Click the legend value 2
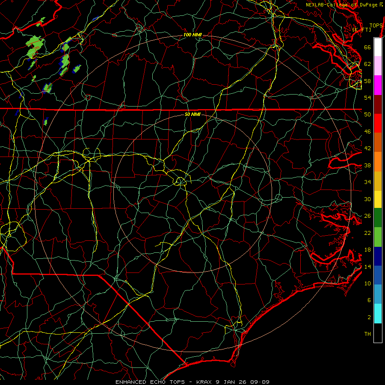 click(369, 317)
